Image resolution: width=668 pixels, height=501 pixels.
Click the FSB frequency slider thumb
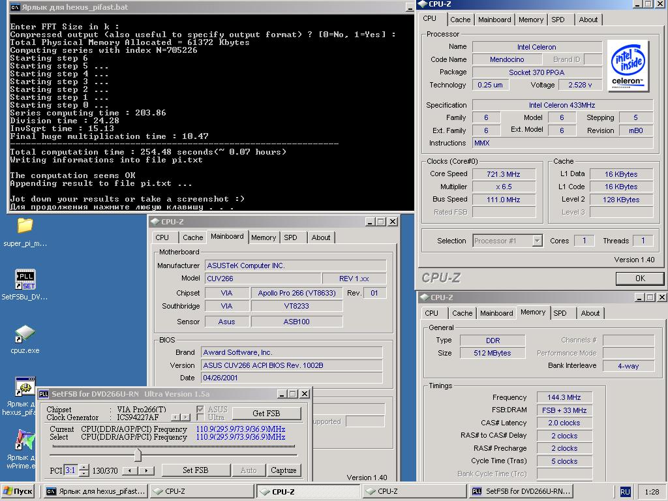tap(138, 455)
